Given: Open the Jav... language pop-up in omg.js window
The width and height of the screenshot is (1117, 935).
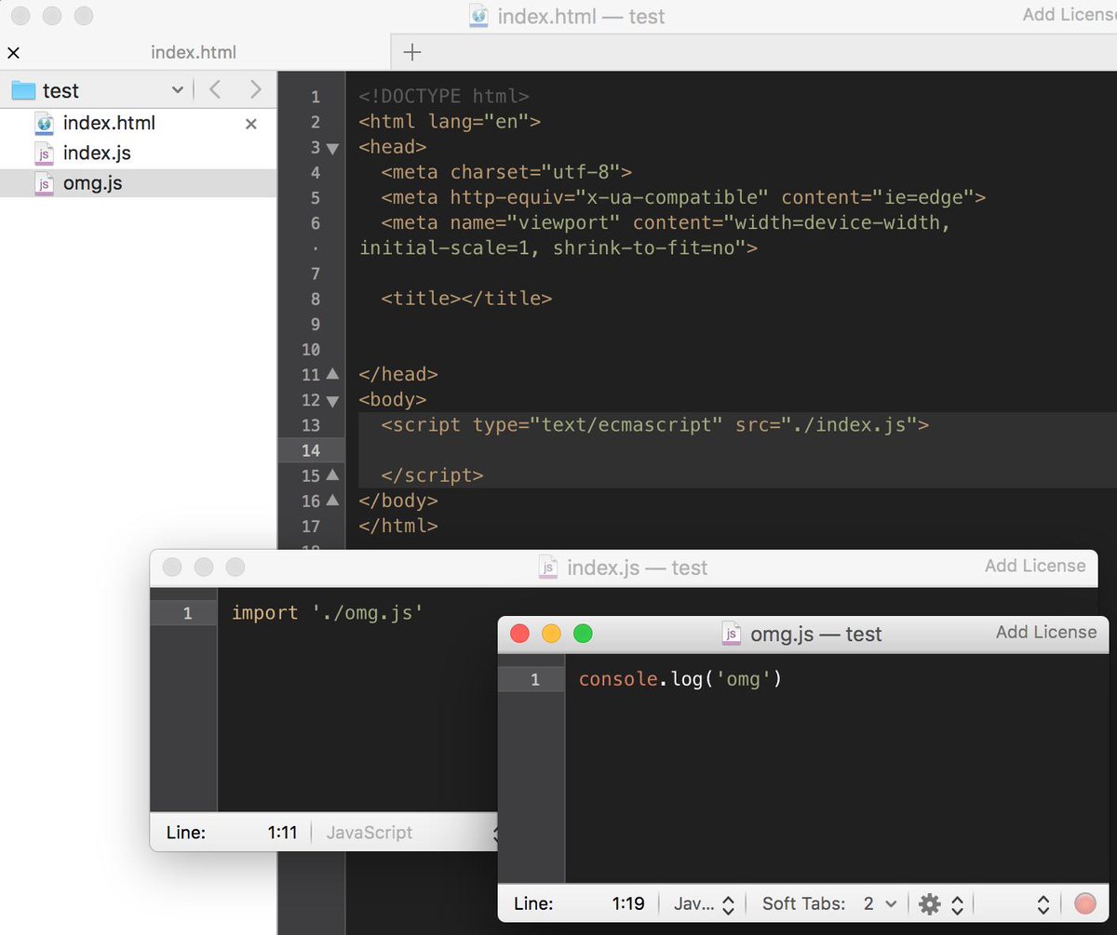Looking at the screenshot, I should 706,903.
